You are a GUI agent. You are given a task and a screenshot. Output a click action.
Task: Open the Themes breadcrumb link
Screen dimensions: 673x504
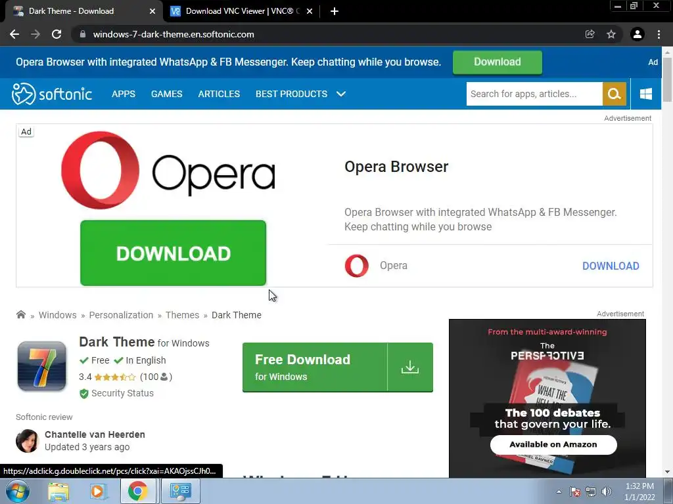pyautogui.click(x=183, y=315)
